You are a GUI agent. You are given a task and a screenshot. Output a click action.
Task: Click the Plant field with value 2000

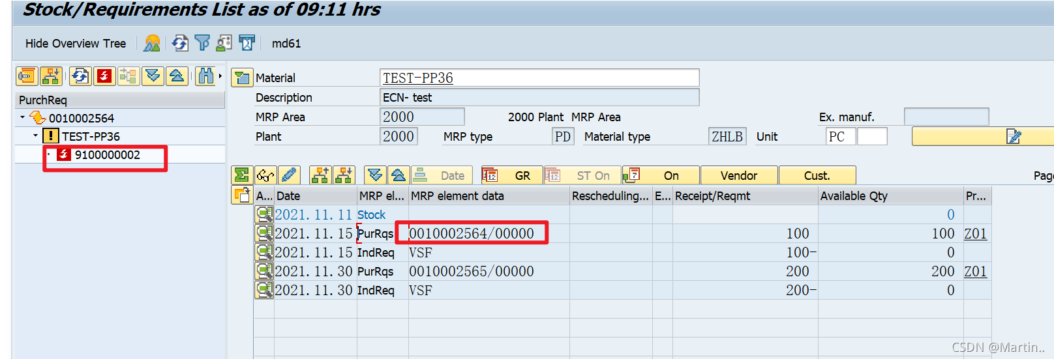399,136
